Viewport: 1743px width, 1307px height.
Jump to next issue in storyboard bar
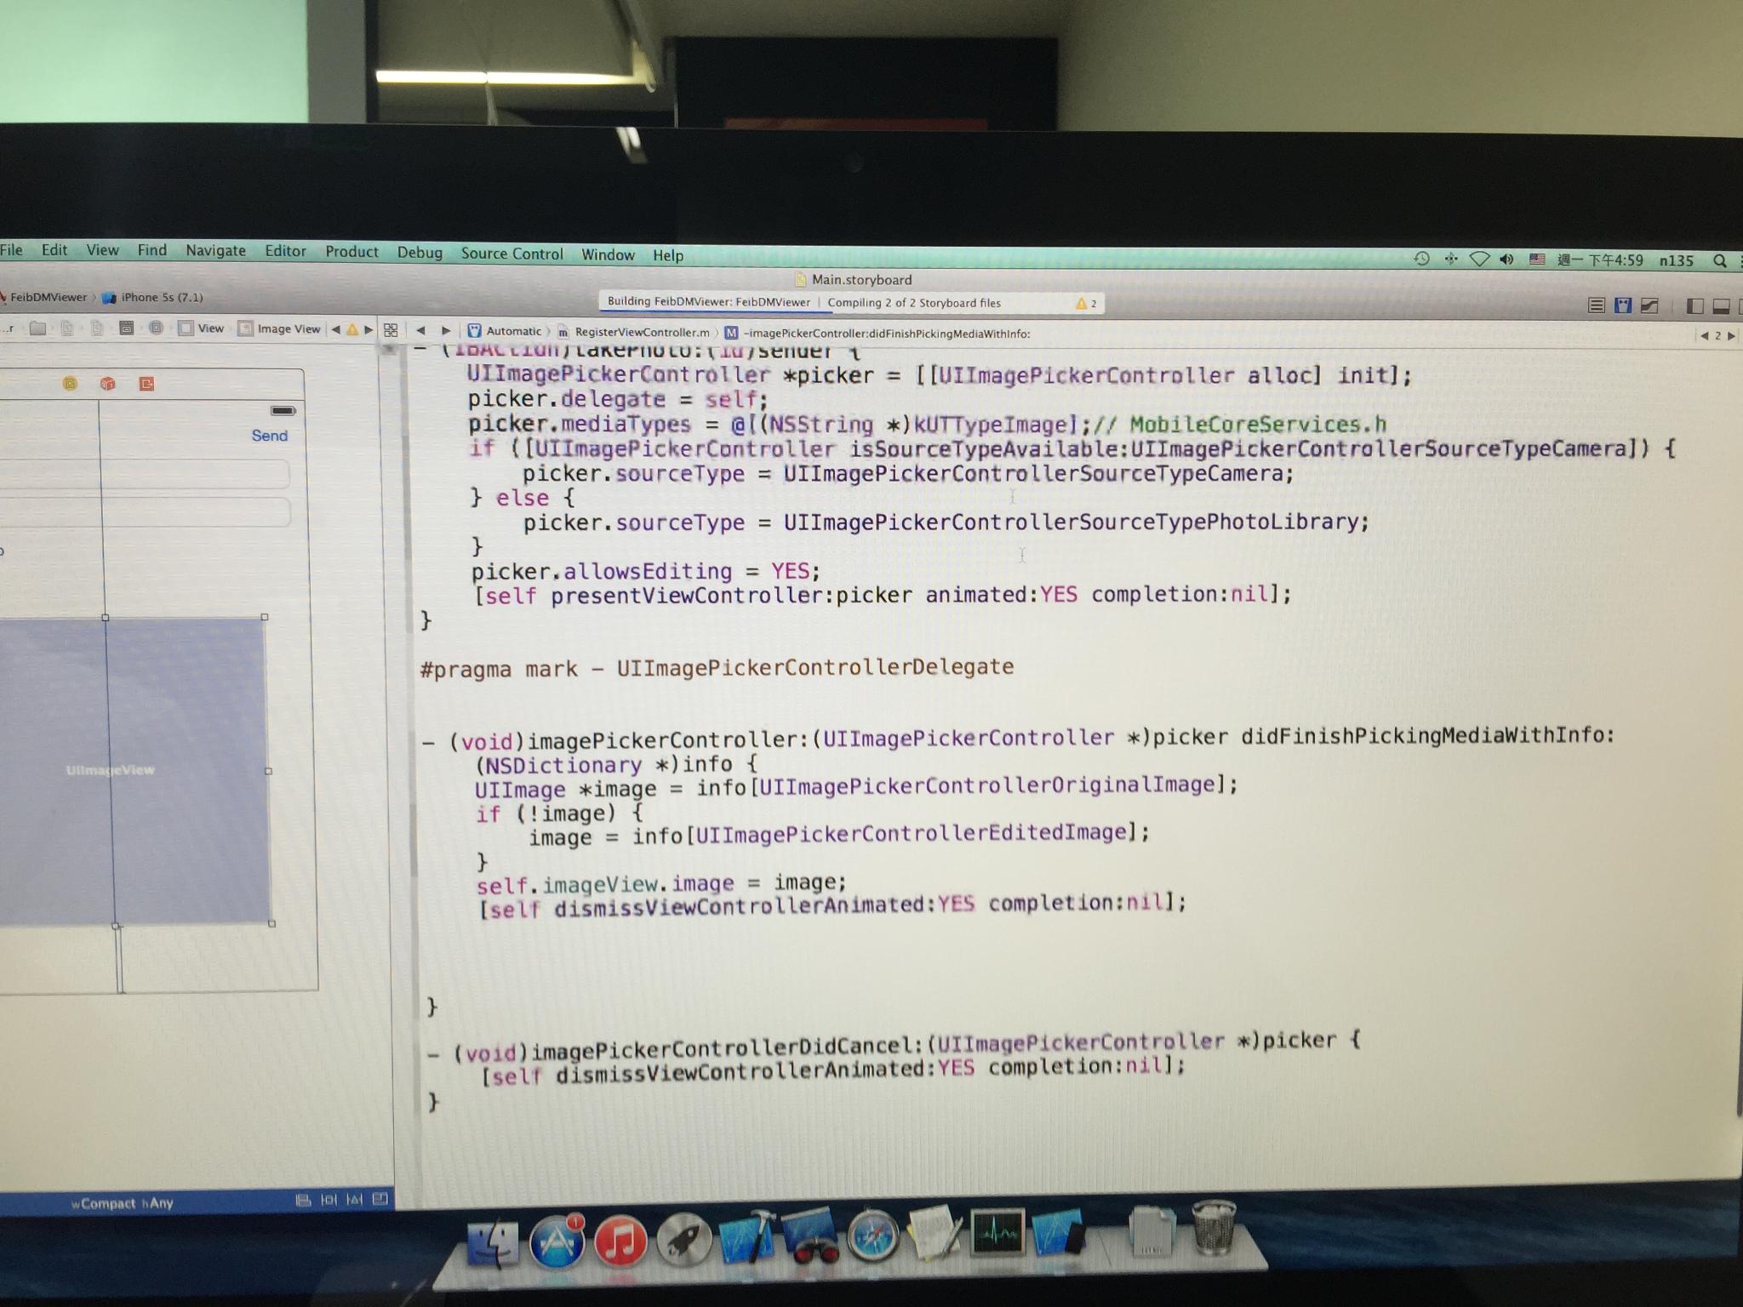(369, 329)
